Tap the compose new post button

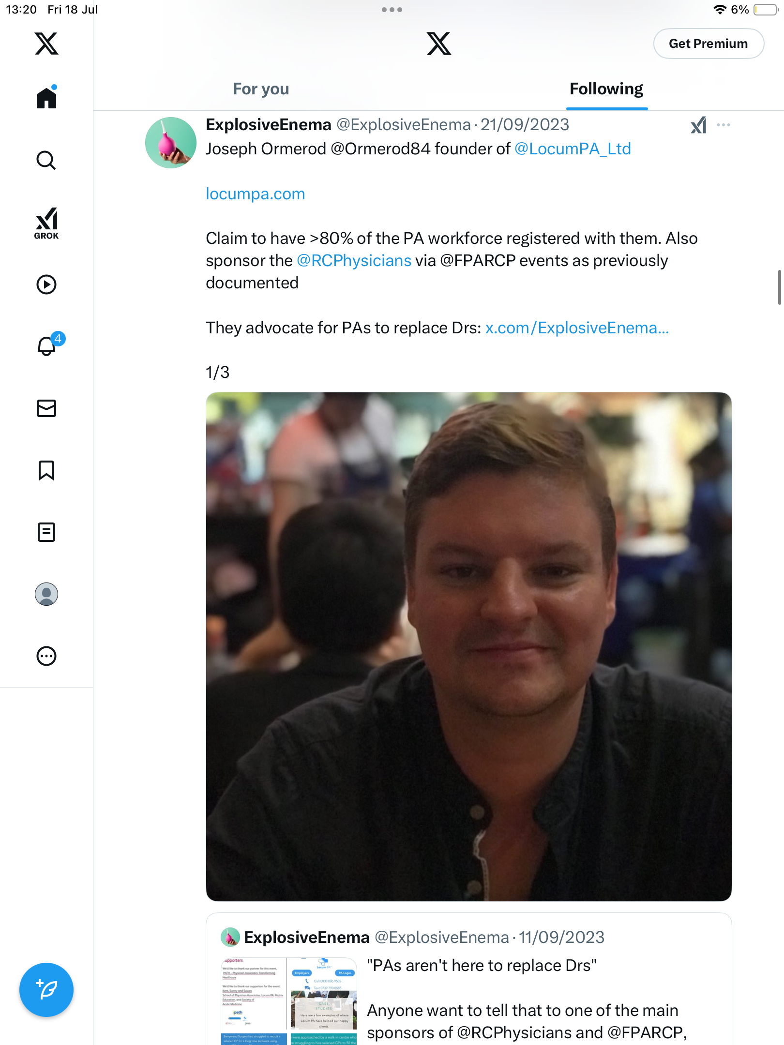[46, 990]
